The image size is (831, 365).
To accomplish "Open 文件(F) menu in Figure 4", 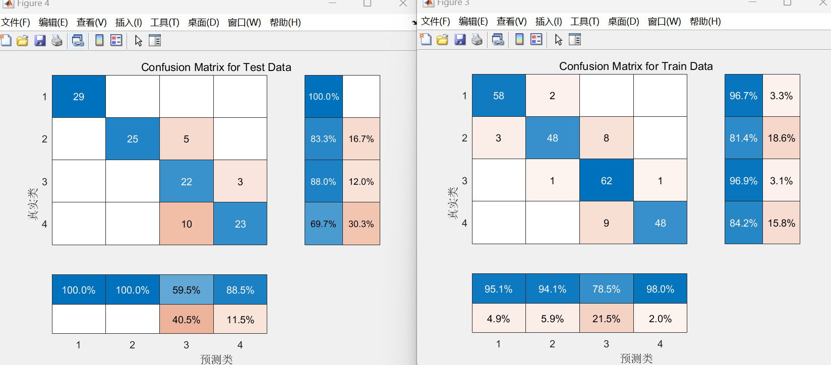I will pos(16,22).
